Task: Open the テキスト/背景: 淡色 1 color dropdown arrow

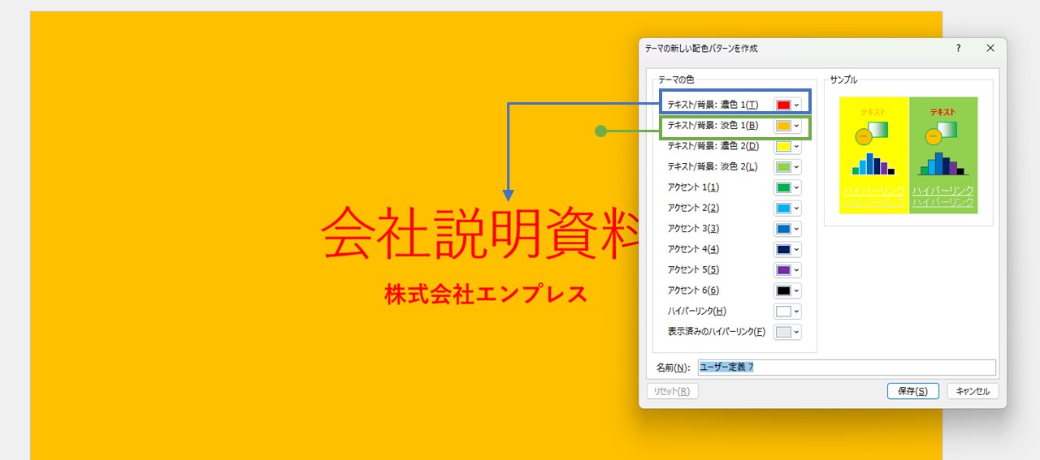Action: (x=796, y=127)
